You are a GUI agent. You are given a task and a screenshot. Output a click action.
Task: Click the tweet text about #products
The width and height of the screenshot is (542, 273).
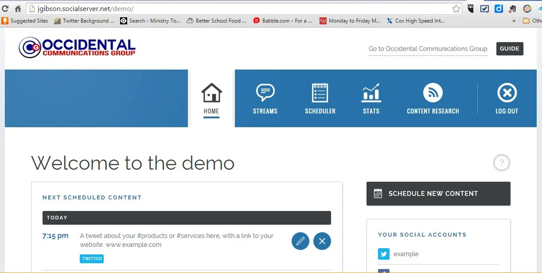(x=177, y=240)
